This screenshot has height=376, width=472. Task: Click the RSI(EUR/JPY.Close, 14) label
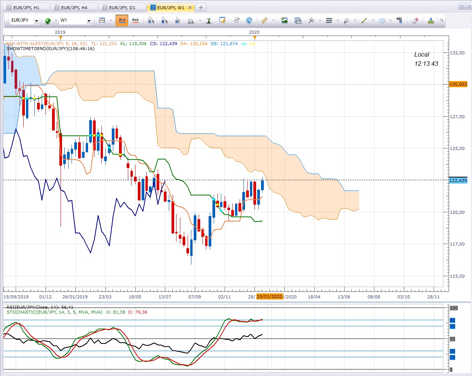coord(40,307)
